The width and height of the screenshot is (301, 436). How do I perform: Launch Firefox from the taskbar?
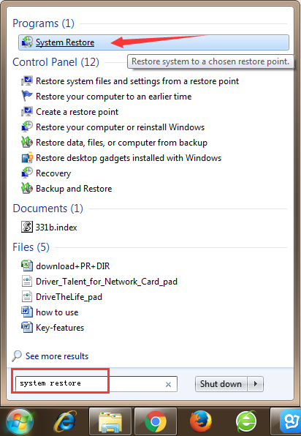201,421
